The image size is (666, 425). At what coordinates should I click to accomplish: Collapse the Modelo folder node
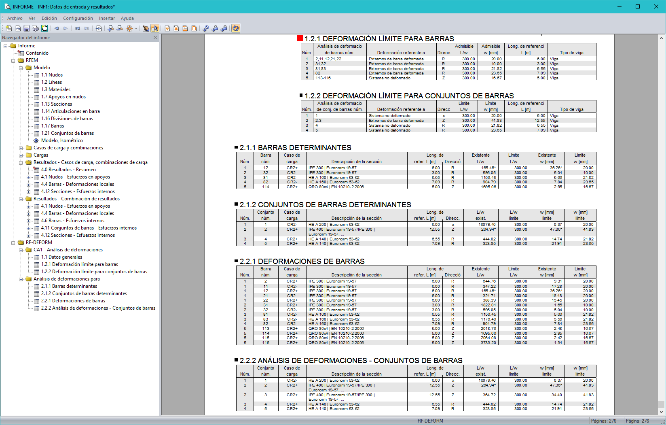(x=21, y=68)
